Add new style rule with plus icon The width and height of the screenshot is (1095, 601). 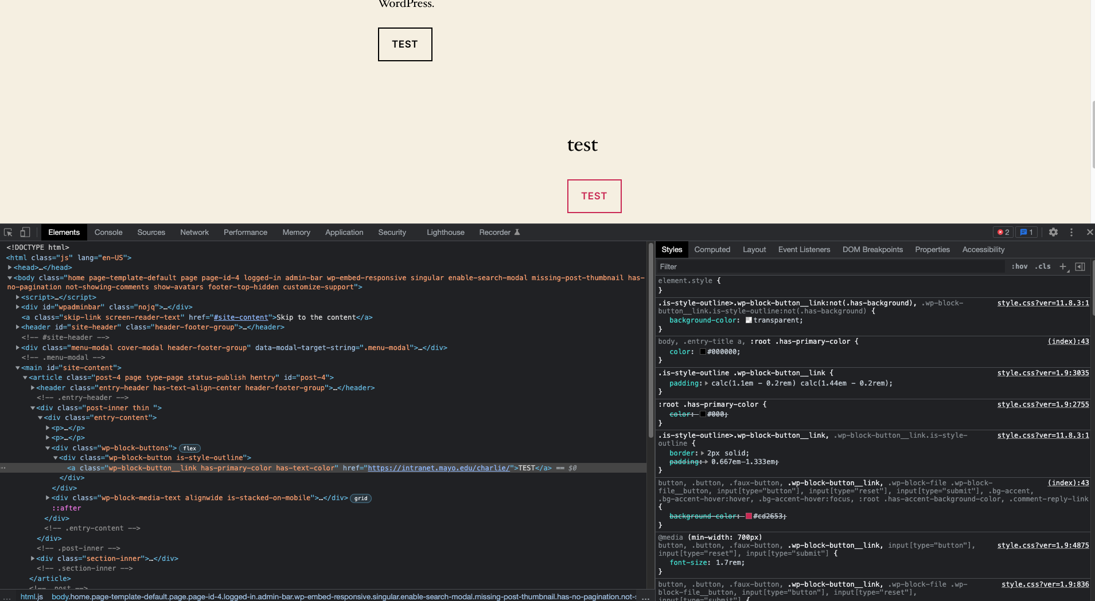tap(1063, 266)
